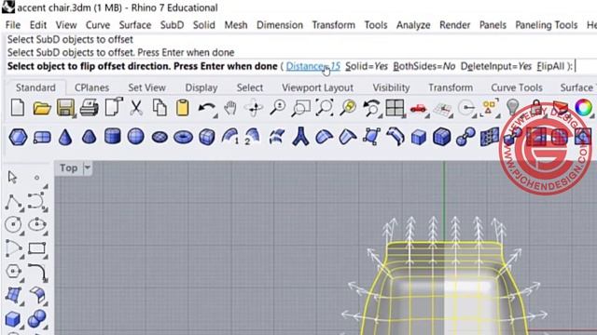Screen dimensions: 597x335
Task: Select the fillet curves tool in sidebar
Action: pos(37,272)
